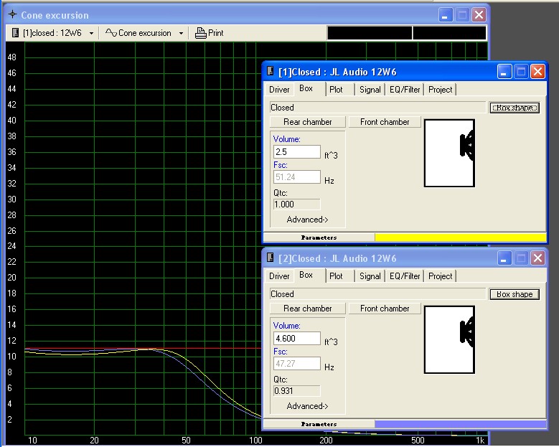Screen dimensions: 559x447
Task: Click the box type field 'Closed' in [1]Closed window
Action: pos(378,108)
